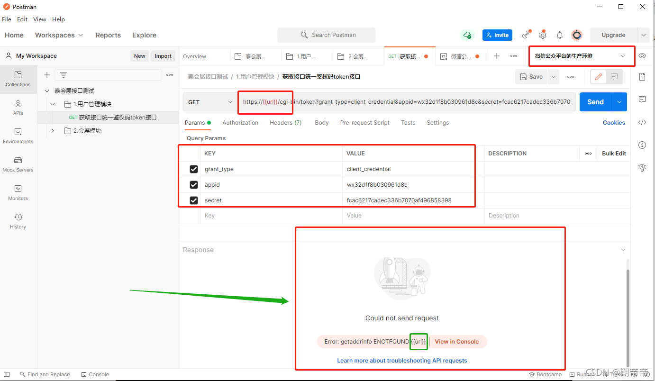Image resolution: width=655 pixels, height=381 pixels.
Task: Switch to edit pencil mode icon
Action: point(599,76)
